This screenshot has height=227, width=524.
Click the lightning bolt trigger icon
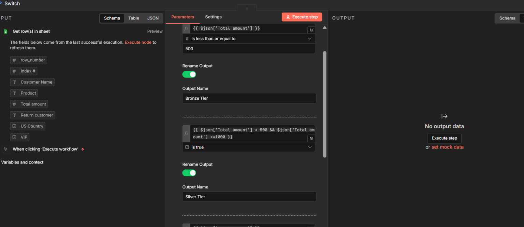click(x=83, y=149)
